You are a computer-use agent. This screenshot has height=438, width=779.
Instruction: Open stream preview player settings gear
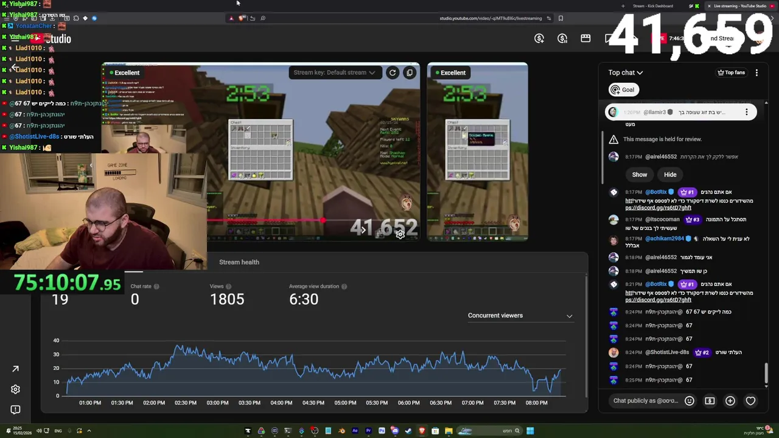[400, 234]
